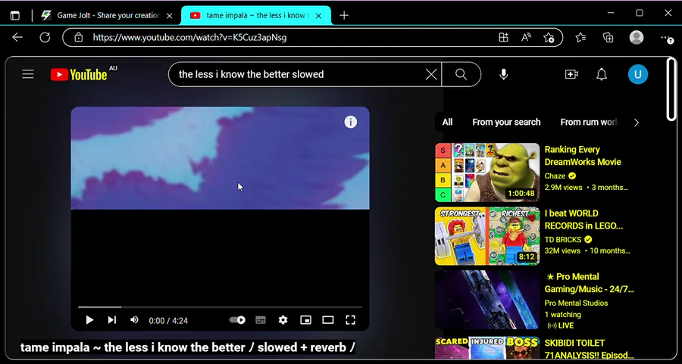Open Pro Mental Gaming/Music stream thumbnail
The image size is (682, 364).
(487, 300)
